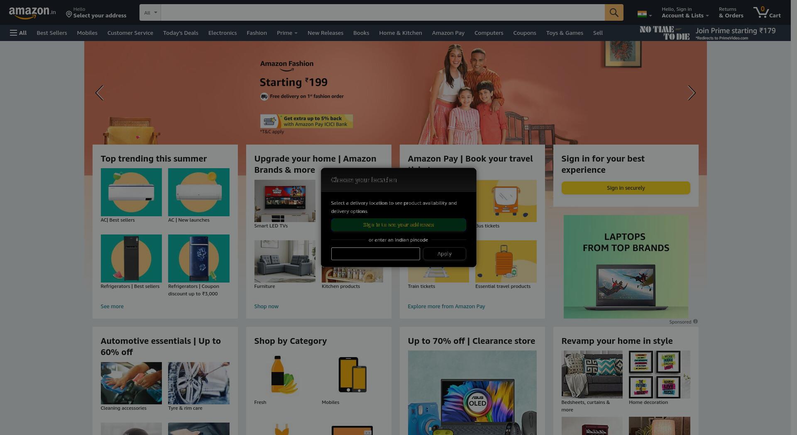Open Refrigerators Best sellers image

131,259
